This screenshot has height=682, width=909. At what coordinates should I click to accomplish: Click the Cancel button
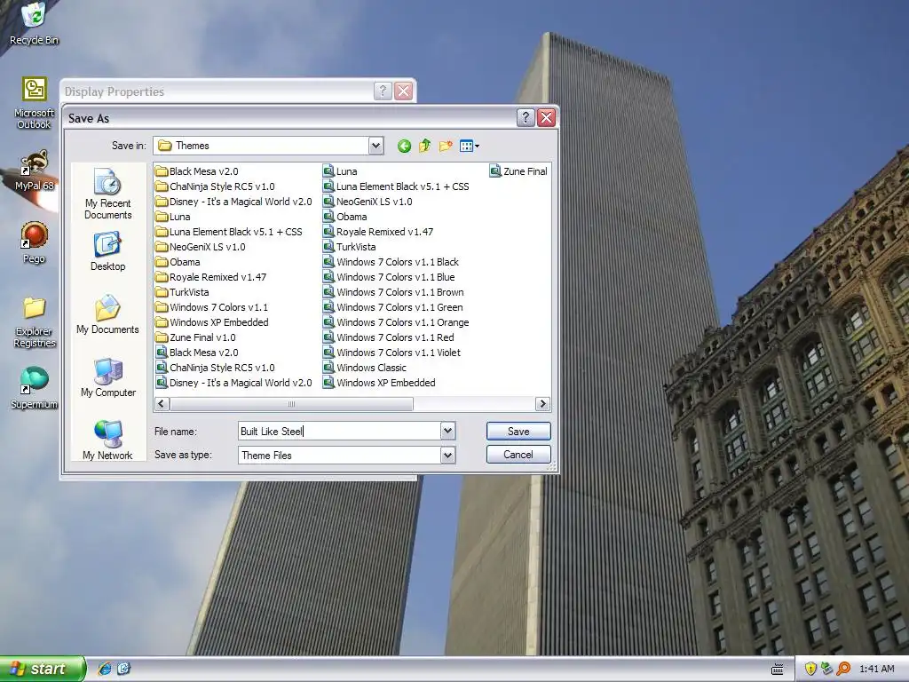pos(518,454)
